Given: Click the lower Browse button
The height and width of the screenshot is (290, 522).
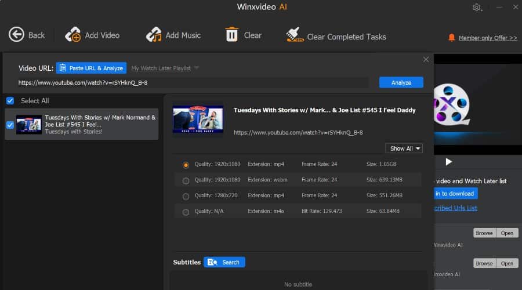Looking at the screenshot, I should pos(484,263).
